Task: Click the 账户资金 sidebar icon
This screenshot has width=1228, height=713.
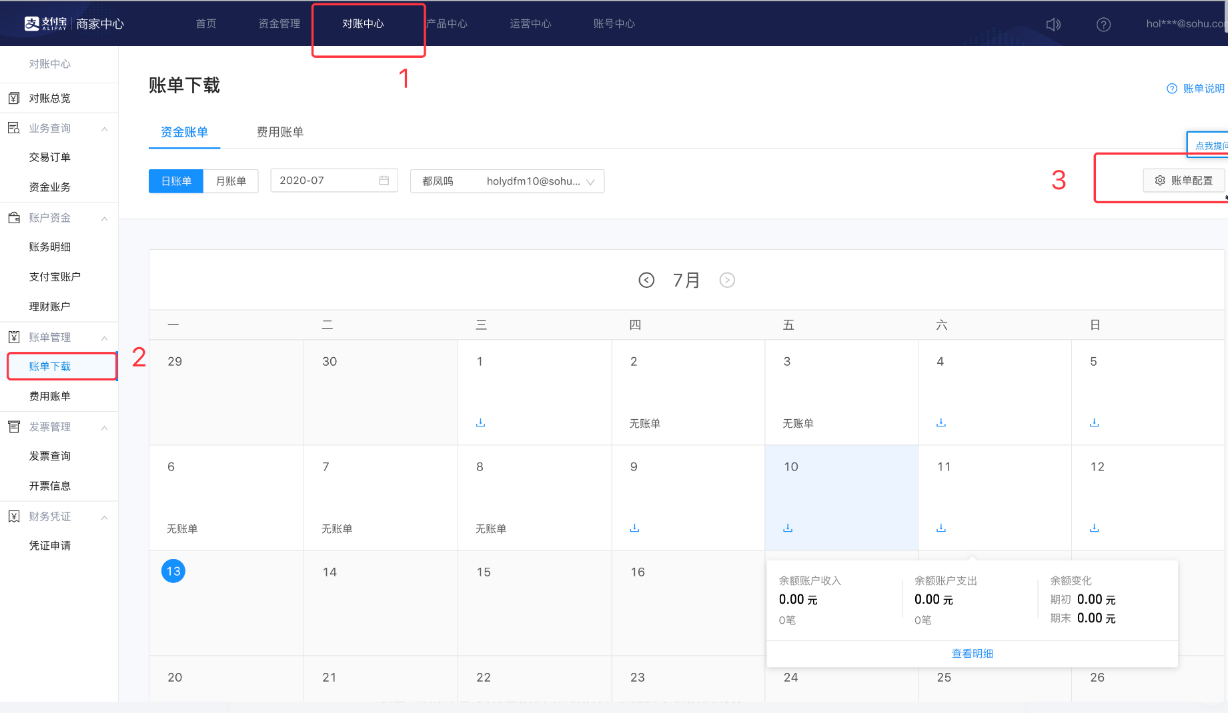Action: (14, 217)
